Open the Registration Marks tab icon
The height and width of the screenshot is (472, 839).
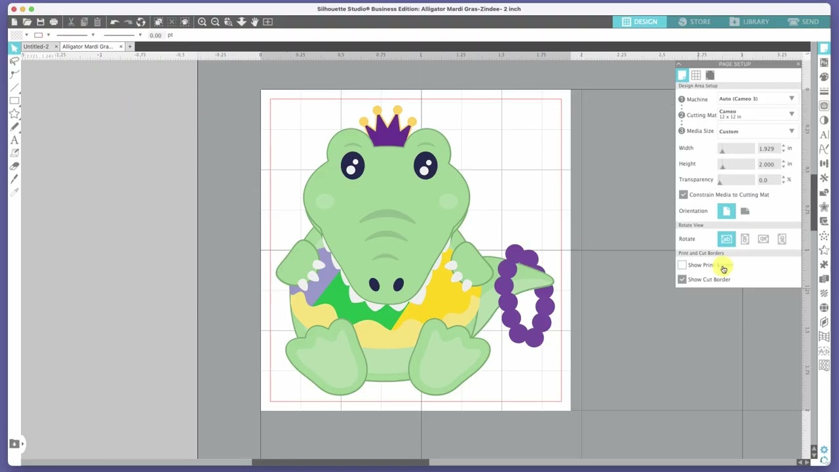click(x=710, y=75)
